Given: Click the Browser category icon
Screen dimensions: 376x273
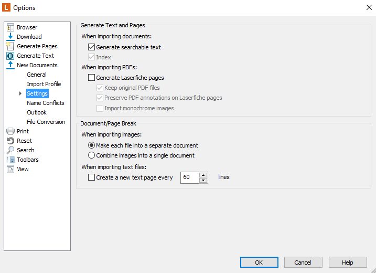Looking at the screenshot, I should [10, 27].
